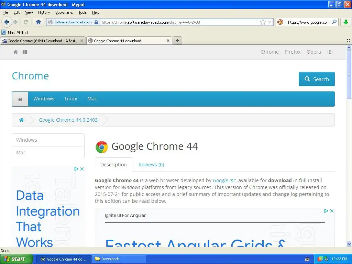Click the forward navigation arrow
The height and width of the screenshot is (264, 352).
(15, 22)
